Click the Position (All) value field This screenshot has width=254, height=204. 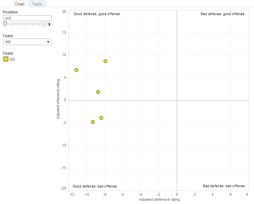point(27,18)
